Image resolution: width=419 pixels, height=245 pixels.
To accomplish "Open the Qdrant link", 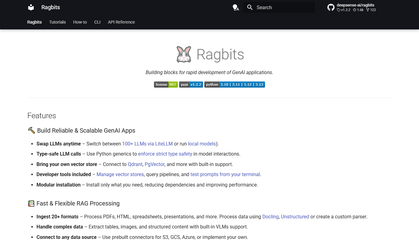I will [135, 164].
